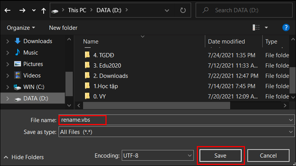
Task: Open address bar history dropdown
Action: [x=167, y=11]
